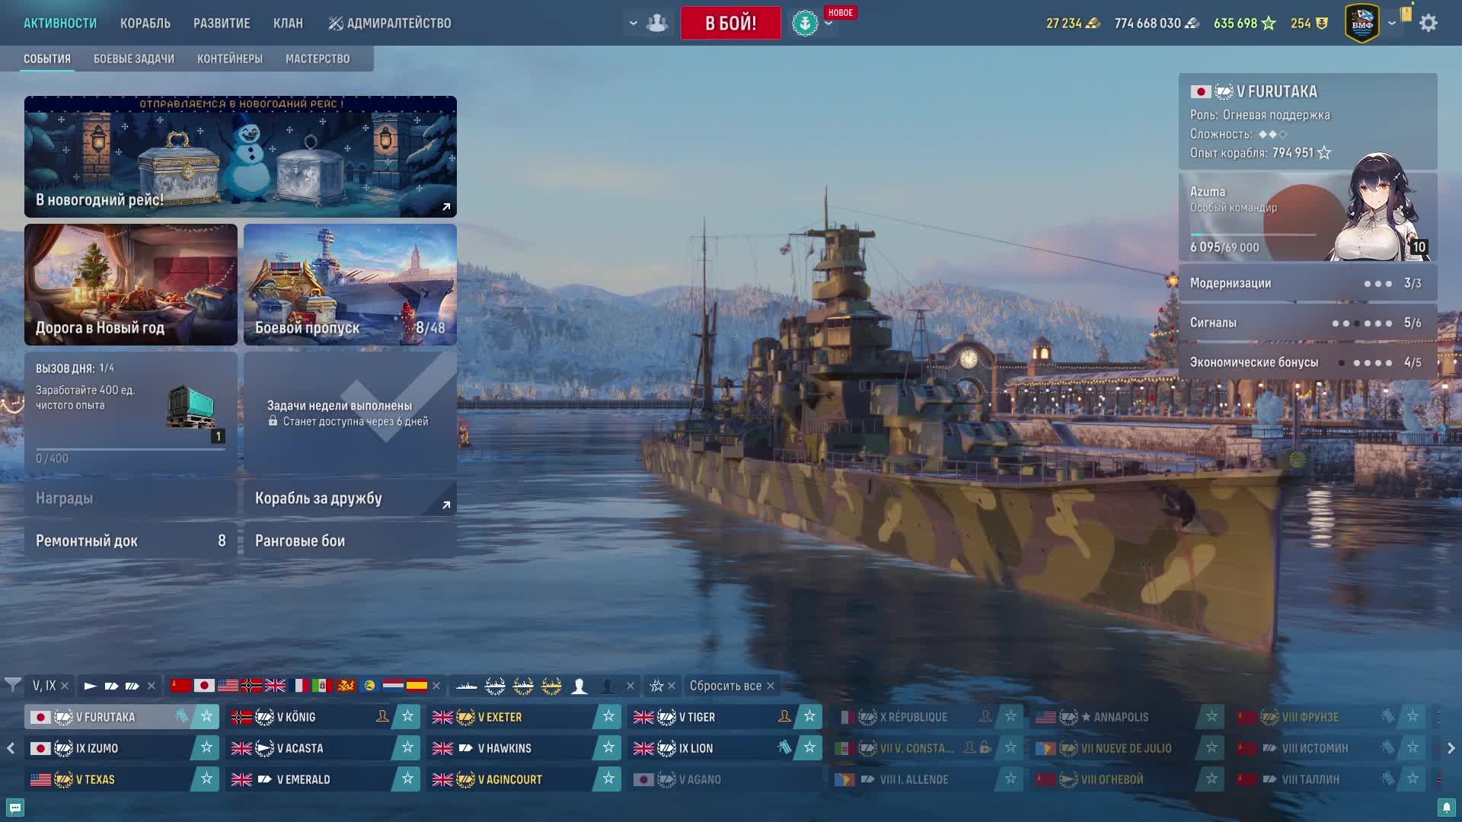Expand the dropdown next to clan emblem
Viewport: 1462px width, 822px height.
coord(1392,23)
